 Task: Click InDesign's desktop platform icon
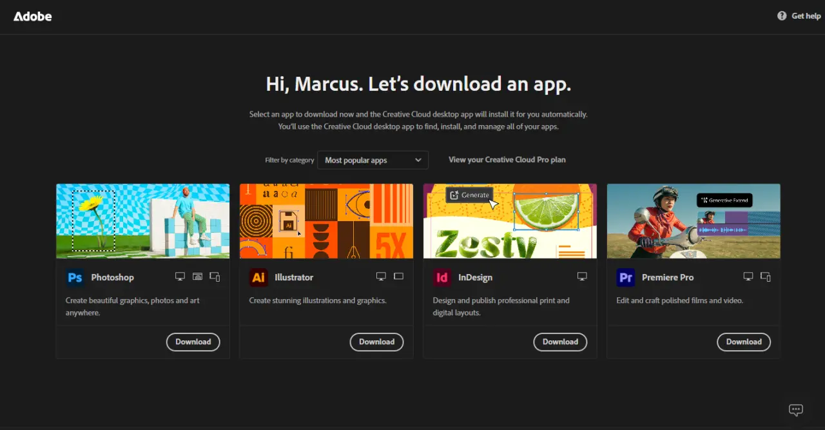pos(582,277)
